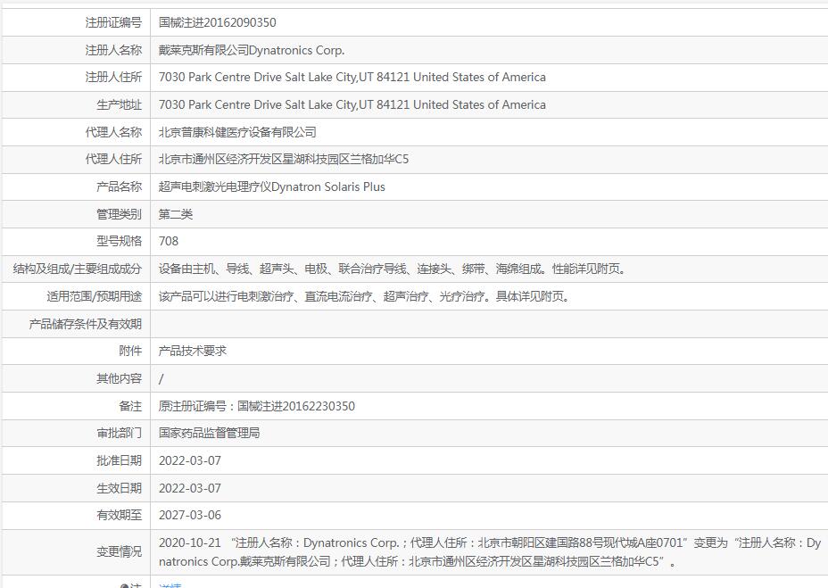Screen dimensions: 828x588
Task: Click remark 原注册证编号：国械注进20162230350
Action: pos(257,406)
